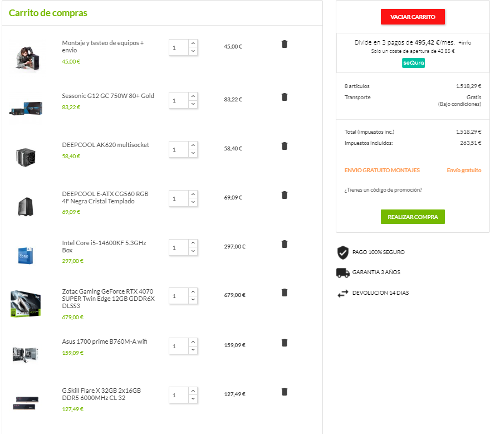Click the Devolucion 14 dias arrows icon

point(343,293)
